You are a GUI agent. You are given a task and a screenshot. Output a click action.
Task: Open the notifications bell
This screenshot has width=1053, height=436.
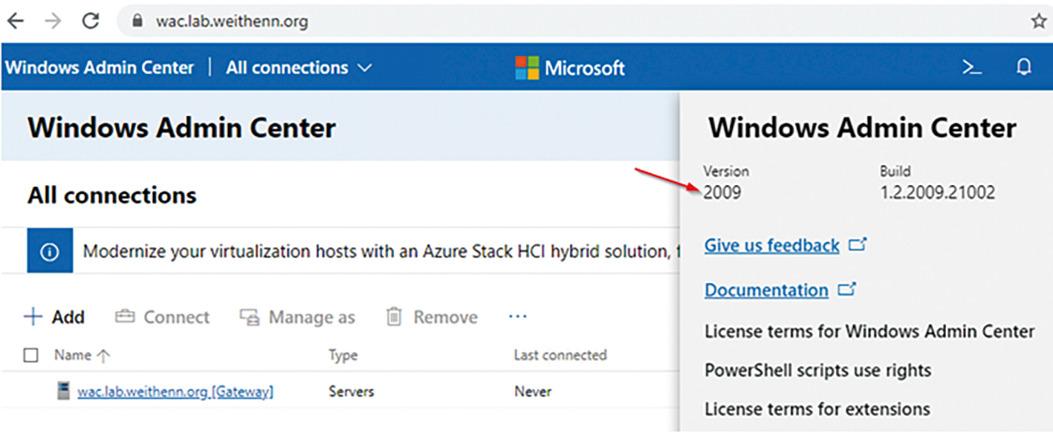1024,68
